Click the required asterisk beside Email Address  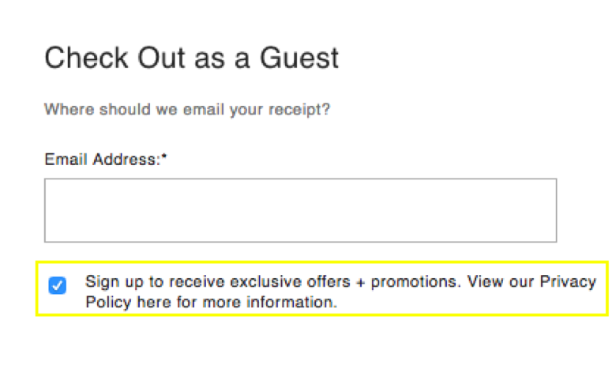[164, 158]
